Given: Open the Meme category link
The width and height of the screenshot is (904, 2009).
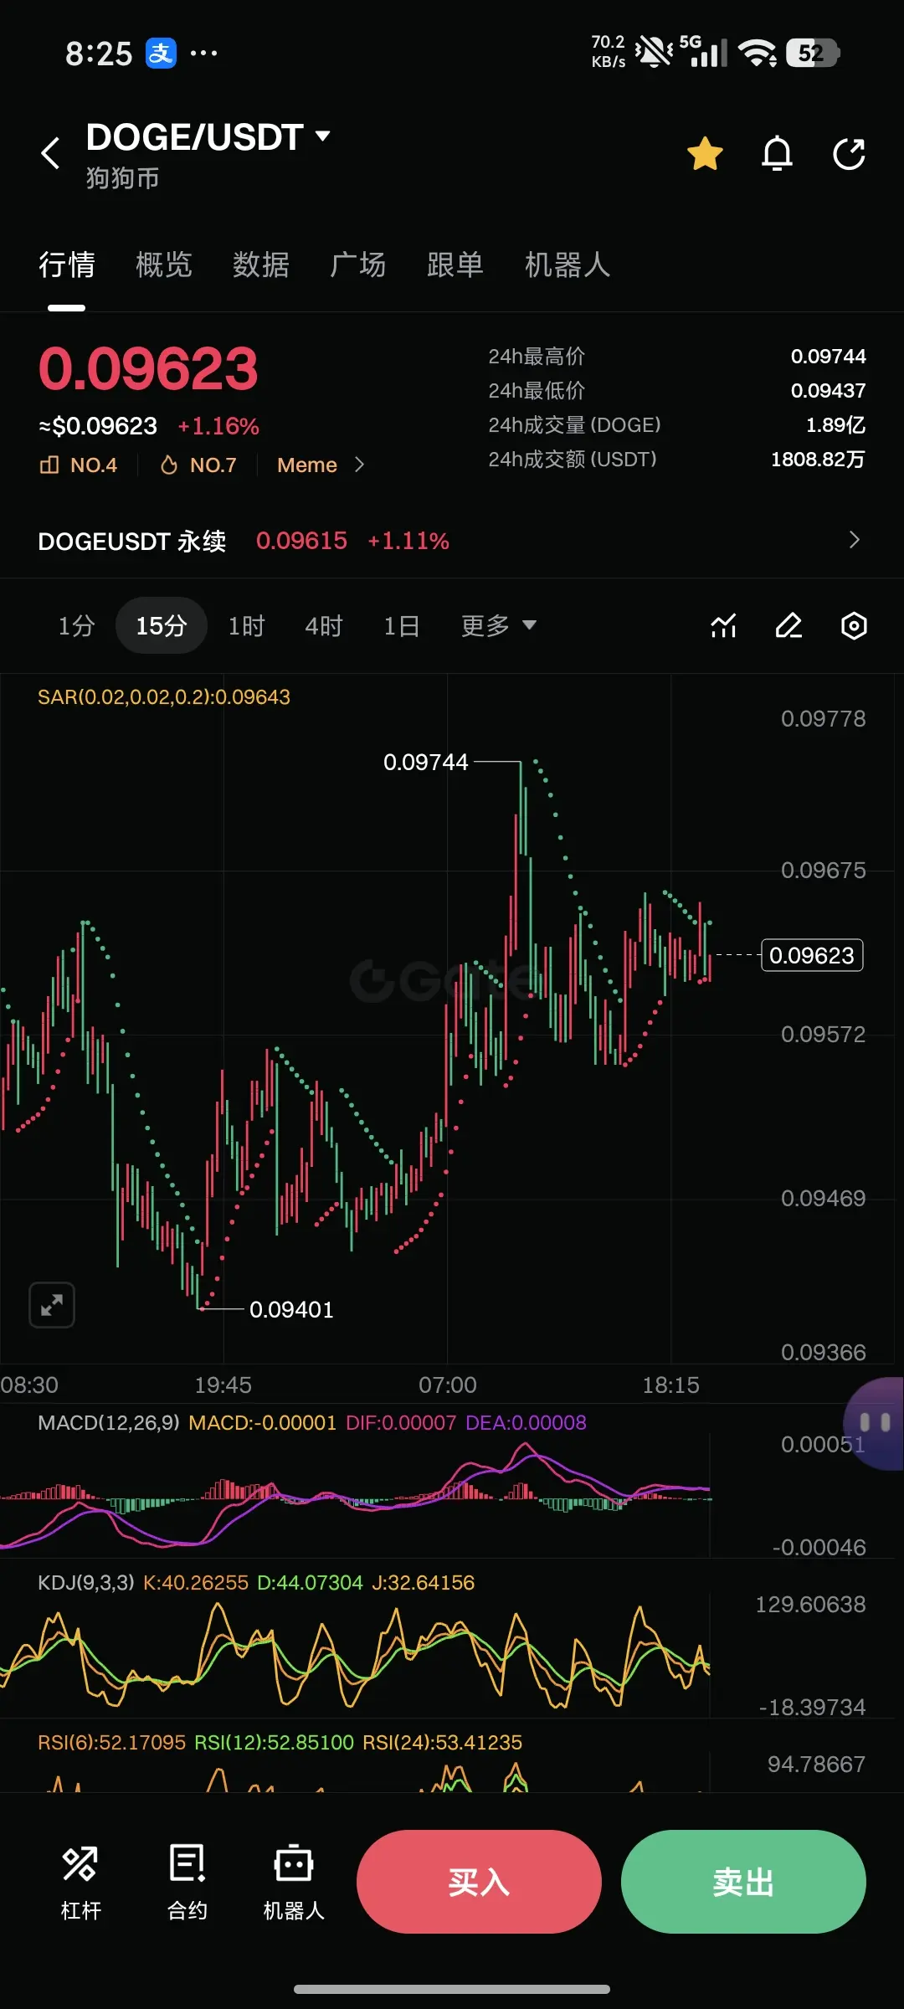Looking at the screenshot, I should pos(307,465).
